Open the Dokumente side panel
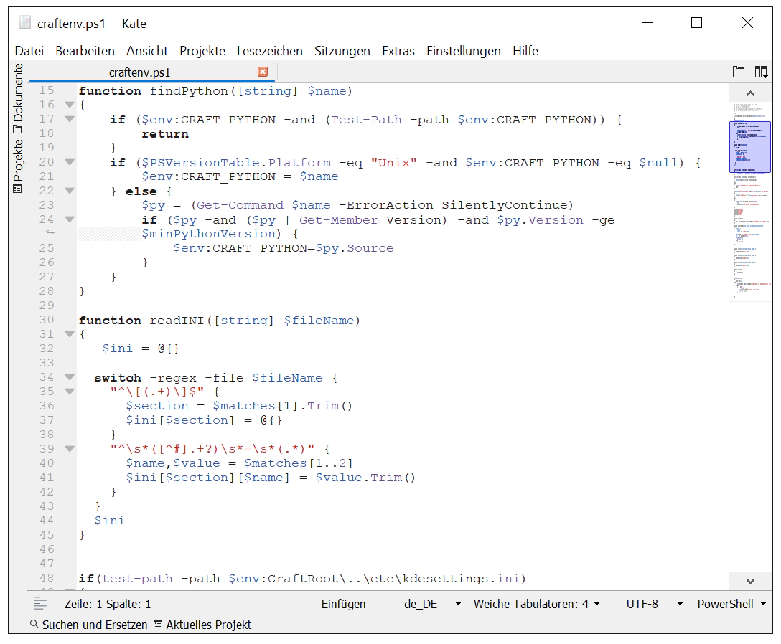The width and height of the screenshot is (781, 644). click(18, 98)
